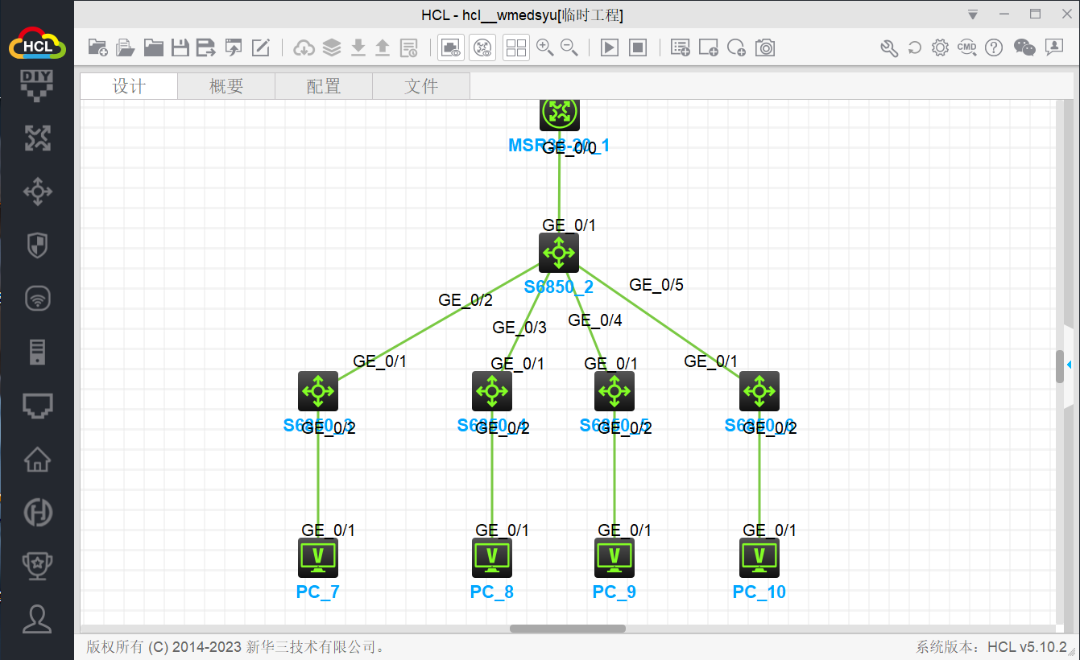The height and width of the screenshot is (660, 1080).
Task: Select the switch connected to PC_10
Action: [x=759, y=391]
